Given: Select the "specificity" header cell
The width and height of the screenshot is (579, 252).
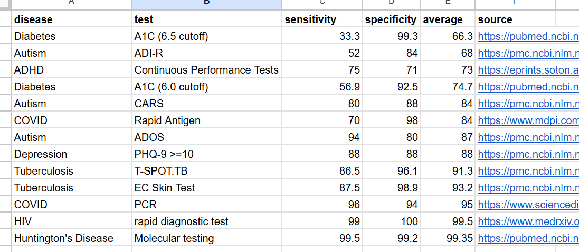Looking at the screenshot, I should [x=391, y=19].
